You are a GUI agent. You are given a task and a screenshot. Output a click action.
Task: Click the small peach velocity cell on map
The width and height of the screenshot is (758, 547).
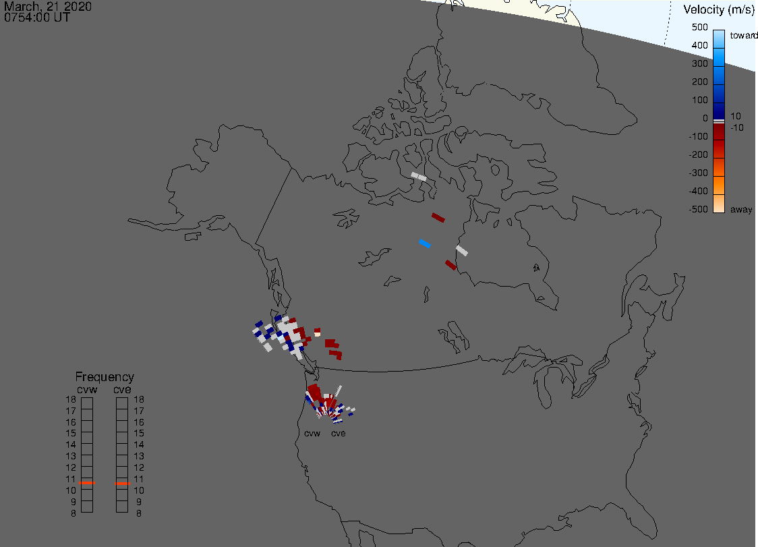click(x=317, y=334)
